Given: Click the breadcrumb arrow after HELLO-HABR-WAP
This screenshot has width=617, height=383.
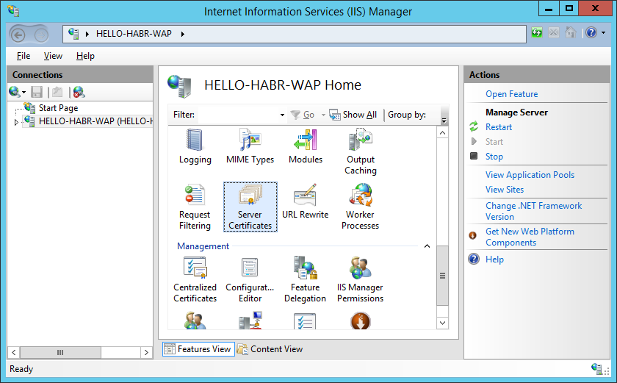Looking at the screenshot, I should [x=183, y=35].
